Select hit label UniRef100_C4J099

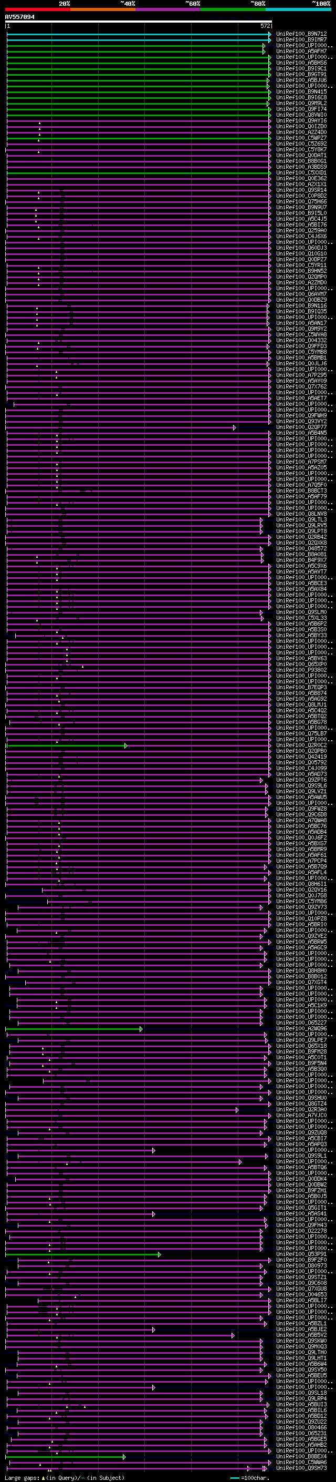coord(301,768)
